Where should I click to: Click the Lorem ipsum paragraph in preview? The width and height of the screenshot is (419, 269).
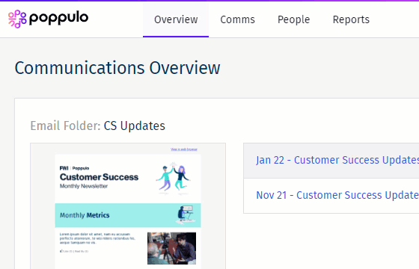pos(97,238)
